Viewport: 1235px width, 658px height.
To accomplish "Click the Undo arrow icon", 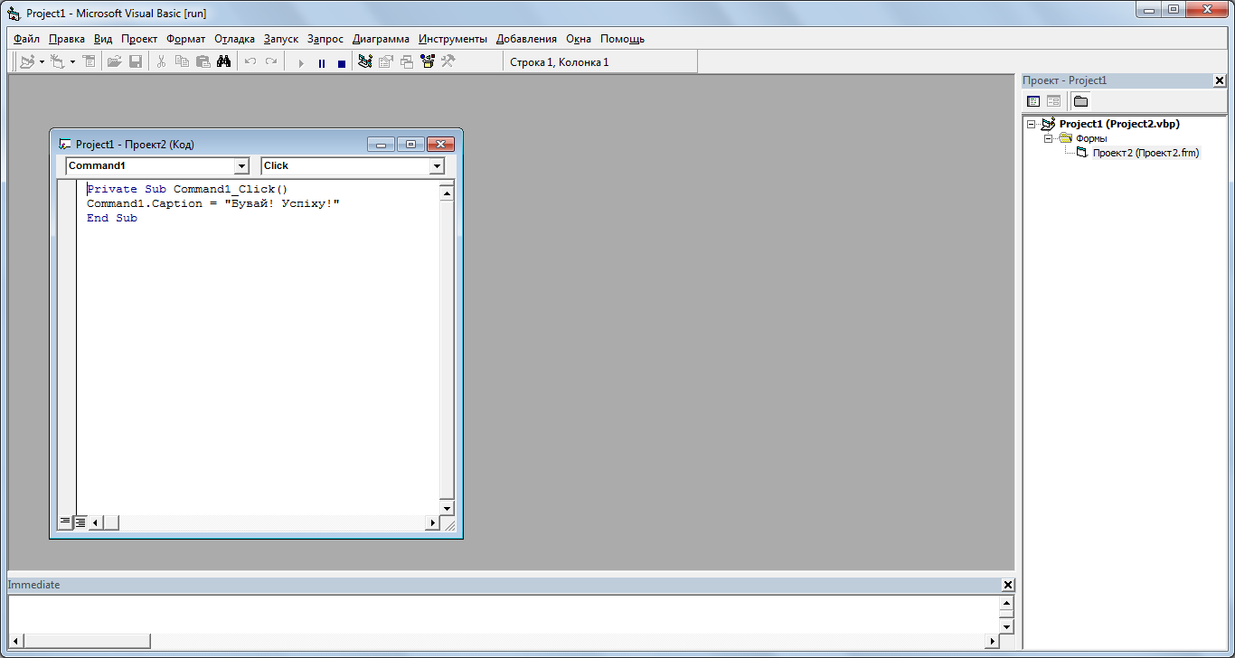I will tap(250, 62).
